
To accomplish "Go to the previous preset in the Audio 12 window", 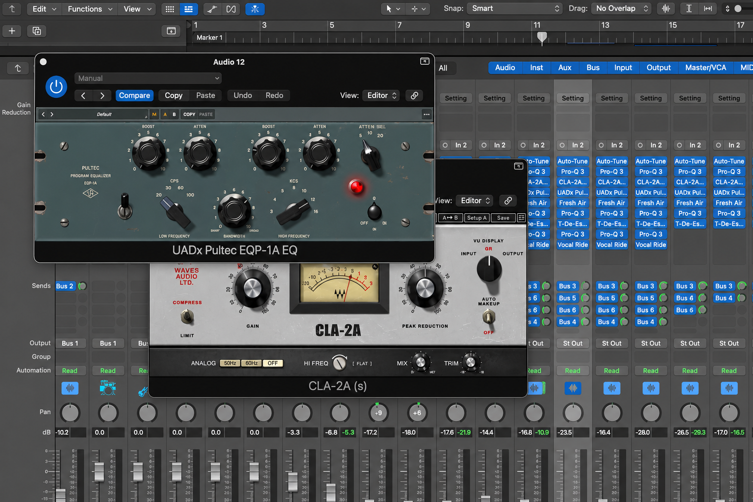I will [83, 96].
